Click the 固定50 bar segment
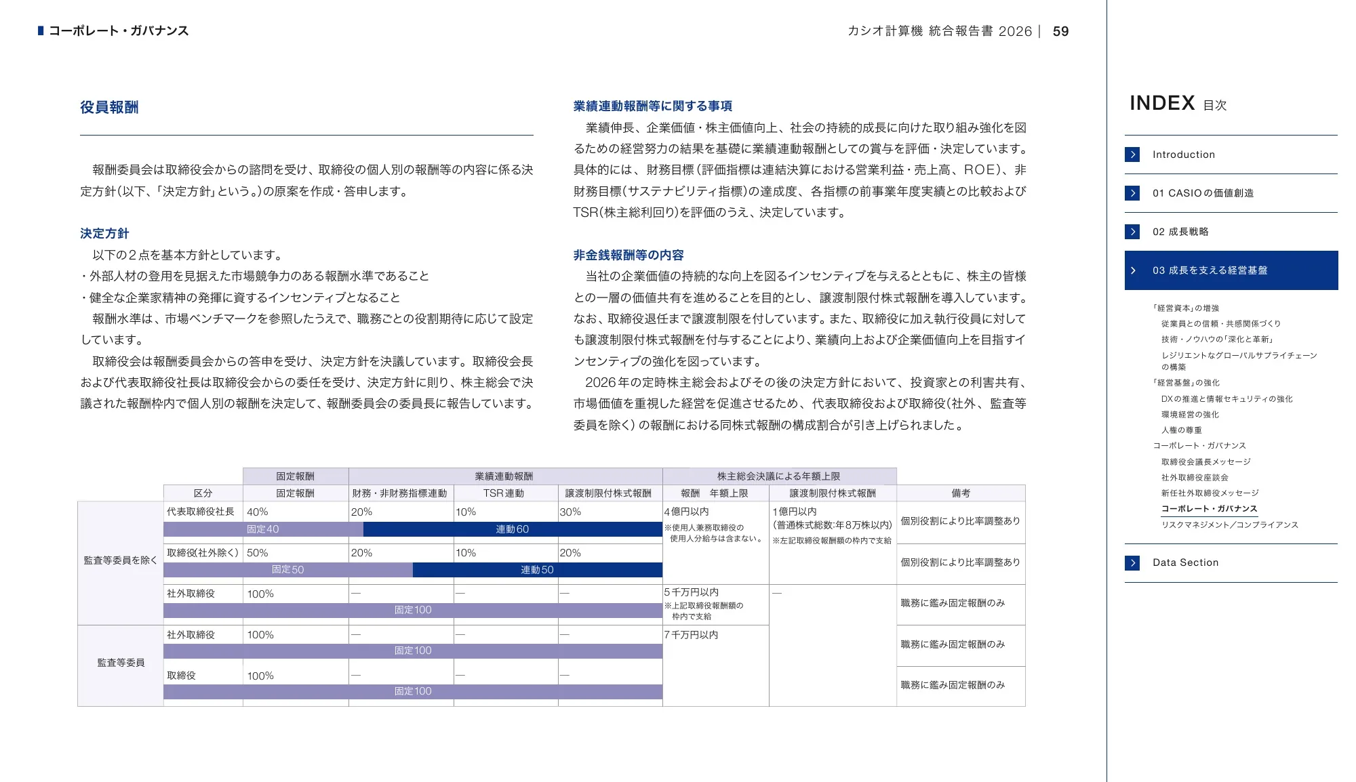The image size is (1356, 782). 288,570
